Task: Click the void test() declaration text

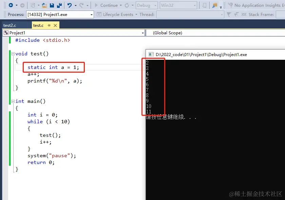Action: (32, 54)
